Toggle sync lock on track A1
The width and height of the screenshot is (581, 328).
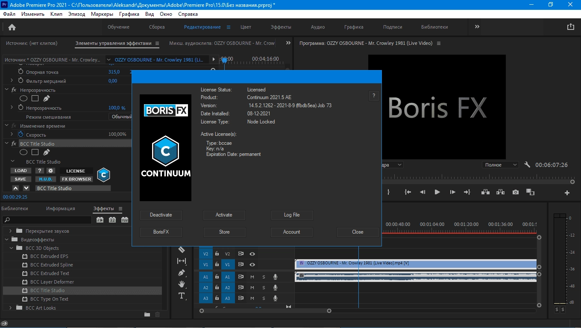[241, 276]
